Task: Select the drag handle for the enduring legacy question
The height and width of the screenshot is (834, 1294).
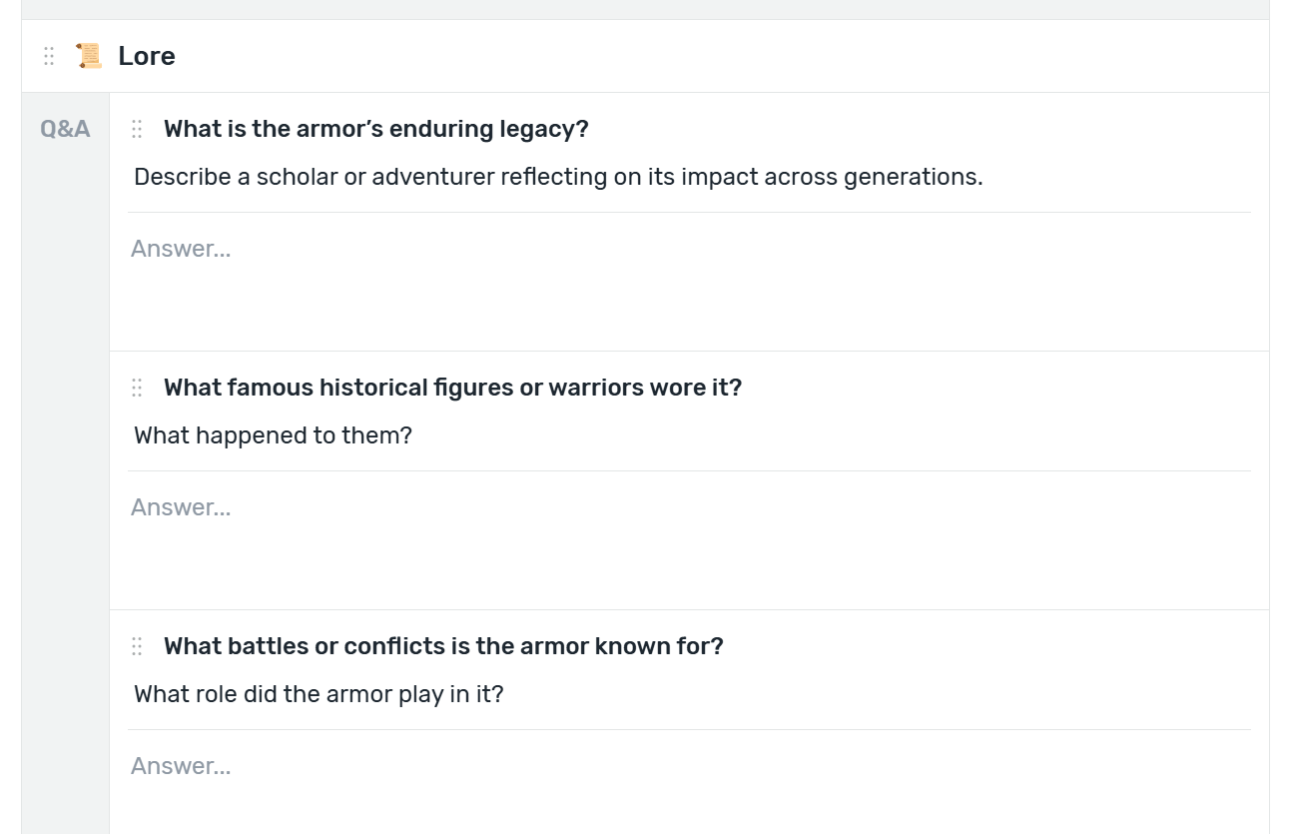Action: [137, 129]
